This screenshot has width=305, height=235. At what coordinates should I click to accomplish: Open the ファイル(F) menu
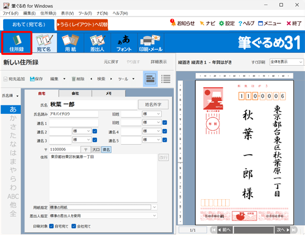(10, 13)
